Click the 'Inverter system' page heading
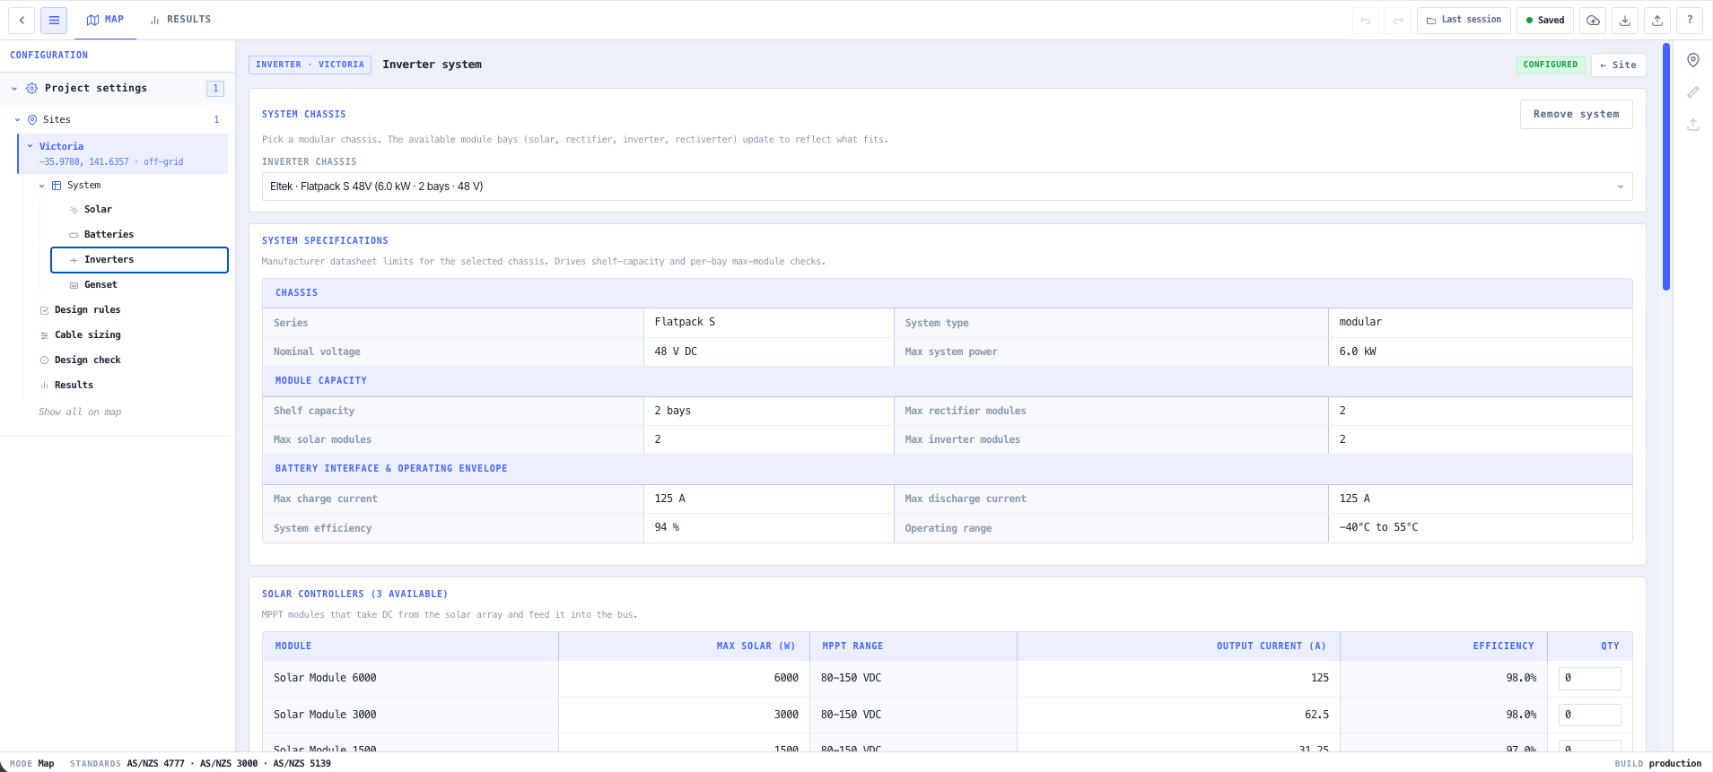Screen dimensions: 1713x772 [432, 65]
